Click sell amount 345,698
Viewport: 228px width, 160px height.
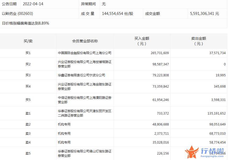(x=220, y=87)
